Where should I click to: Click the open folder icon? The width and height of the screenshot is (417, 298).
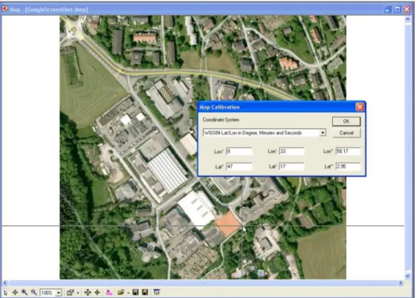point(120,292)
